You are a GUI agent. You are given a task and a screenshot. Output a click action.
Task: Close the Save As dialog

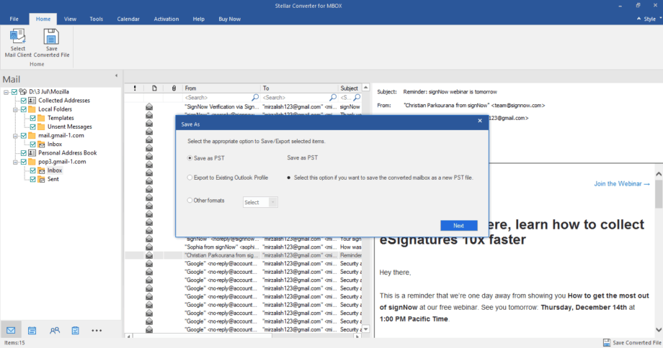[x=480, y=121]
